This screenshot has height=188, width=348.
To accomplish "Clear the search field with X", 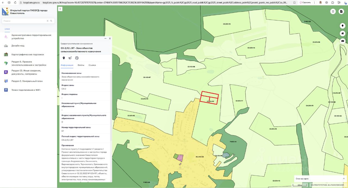I will coord(47,21).
